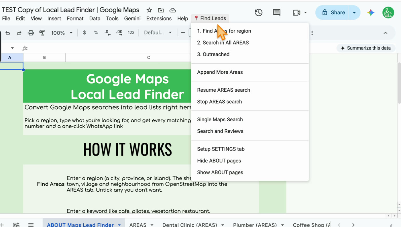
Task: Format as currency with dollar icon
Action: click(x=84, y=33)
